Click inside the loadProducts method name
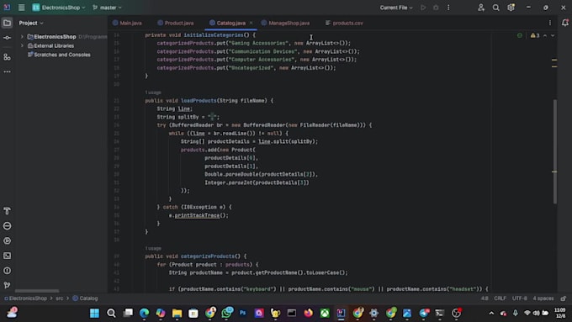The image size is (572, 322). (x=199, y=101)
